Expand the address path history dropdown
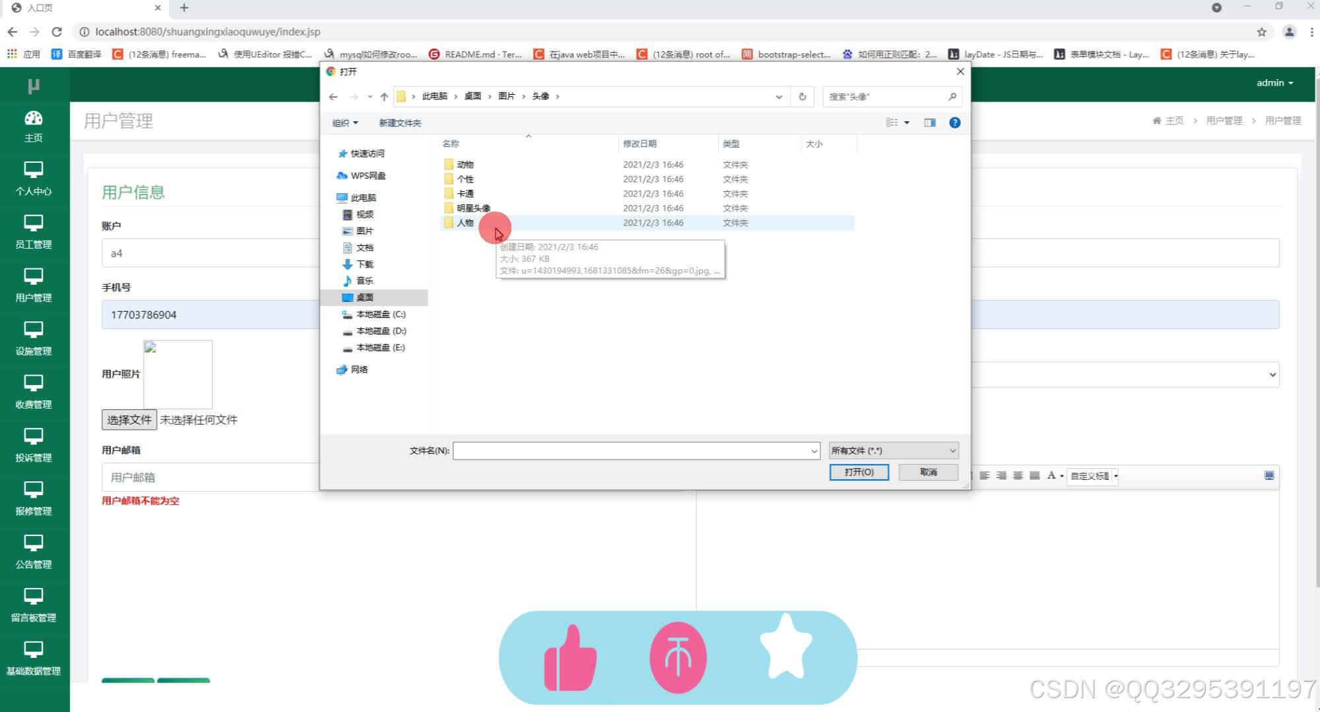 pyautogui.click(x=779, y=97)
